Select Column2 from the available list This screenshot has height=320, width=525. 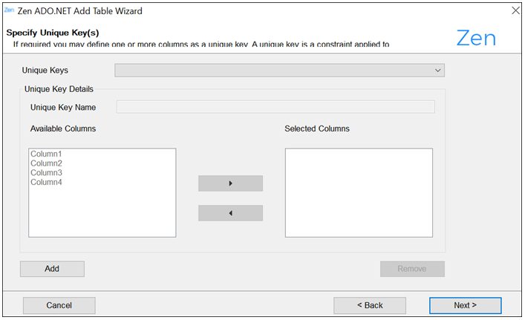click(x=46, y=163)
